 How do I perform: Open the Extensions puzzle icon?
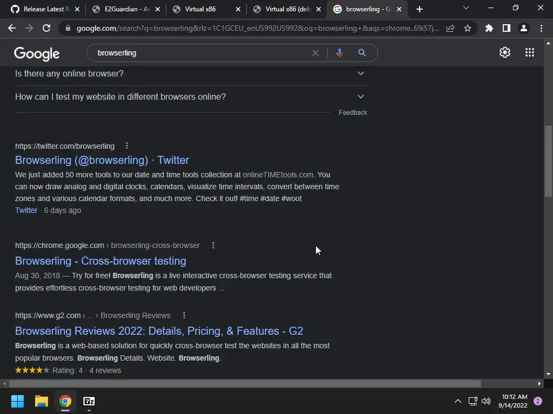[x=489, y=28]
